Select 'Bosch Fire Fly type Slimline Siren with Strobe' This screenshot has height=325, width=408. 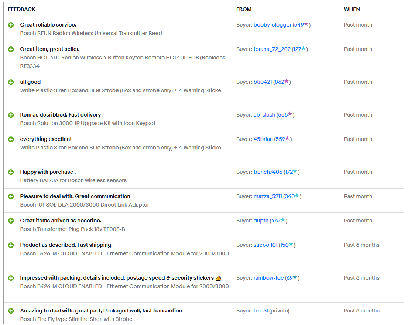pyautogui.click(x=76, y=319)
